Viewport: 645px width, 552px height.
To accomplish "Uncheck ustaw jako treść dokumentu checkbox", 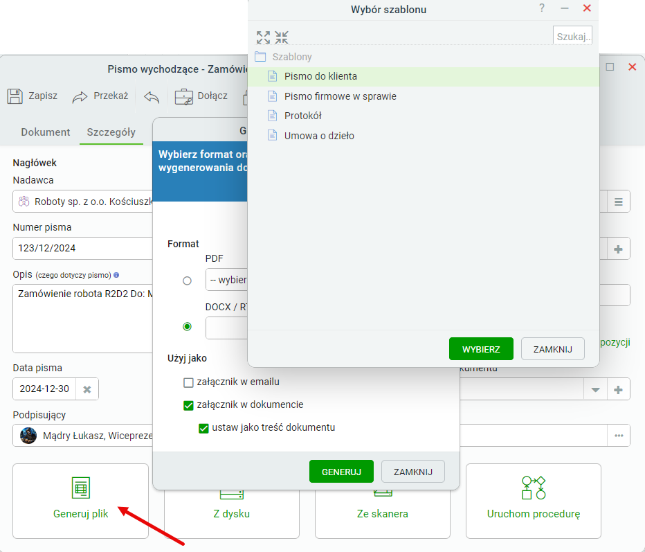I will [x=203, y=429].
